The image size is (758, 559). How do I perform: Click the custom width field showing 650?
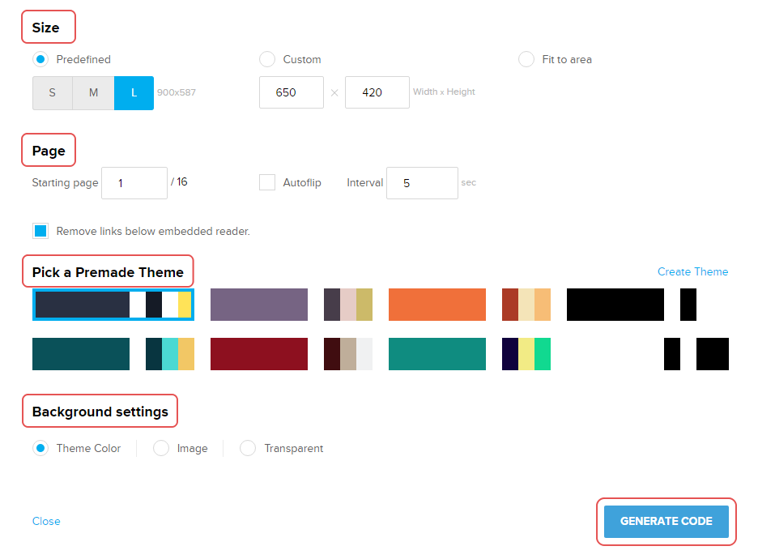pyautogui.click(x=291, y=92)
